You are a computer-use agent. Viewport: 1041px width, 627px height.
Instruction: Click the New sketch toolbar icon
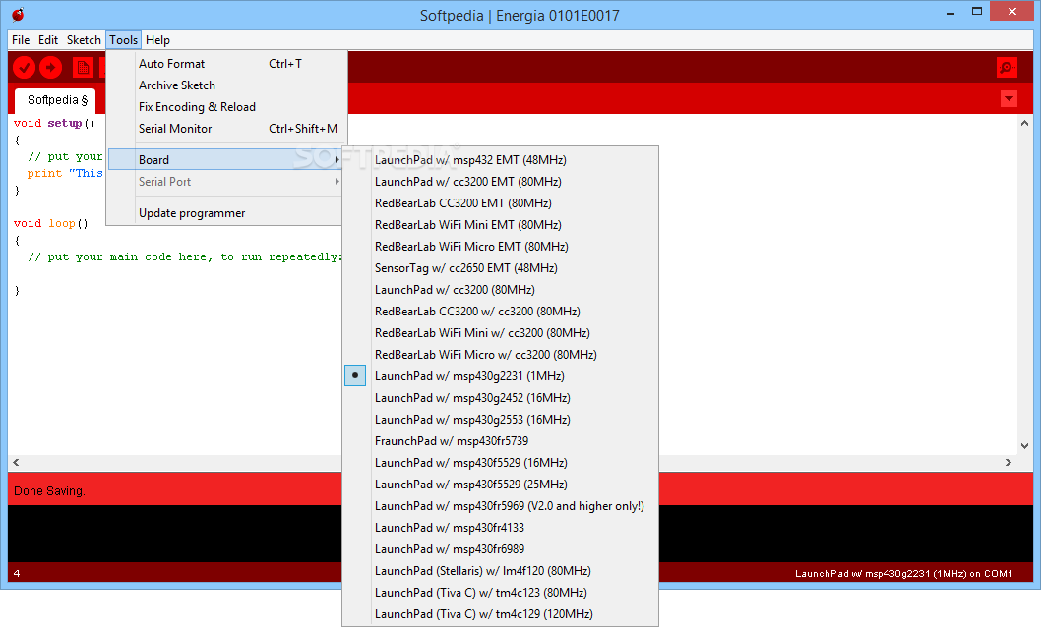(83, 67)
